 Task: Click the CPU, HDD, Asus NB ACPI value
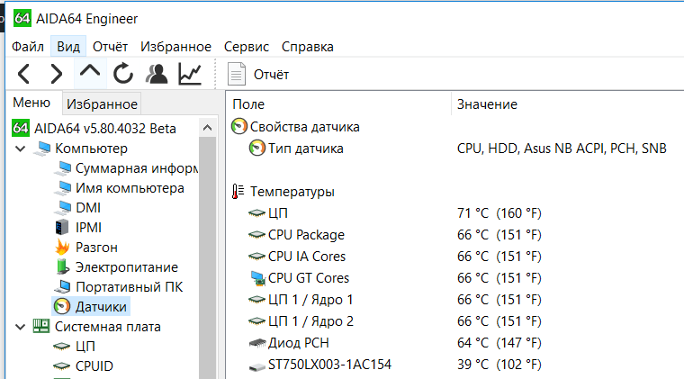(x=562, y=149)
